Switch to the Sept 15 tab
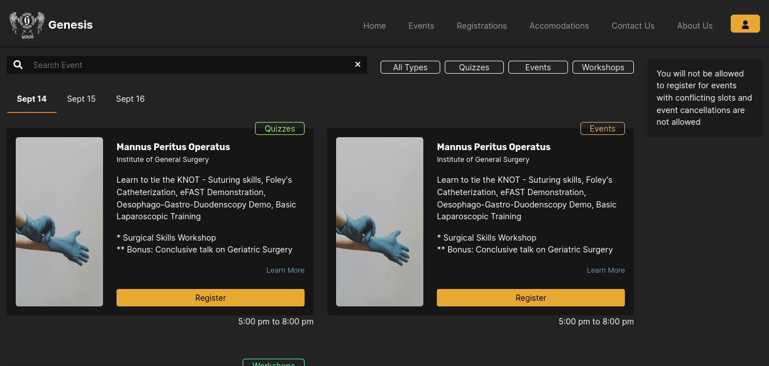The image size is (769, 366). [81, 99]
